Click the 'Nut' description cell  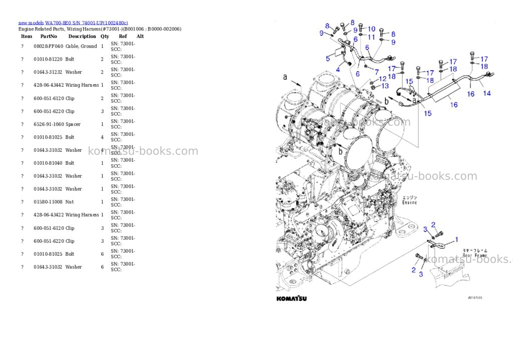69,202
